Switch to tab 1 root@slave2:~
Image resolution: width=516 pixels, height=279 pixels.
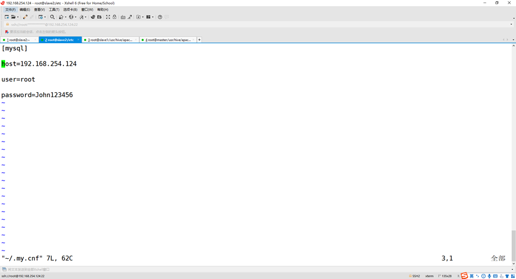(x=18, y=39)
